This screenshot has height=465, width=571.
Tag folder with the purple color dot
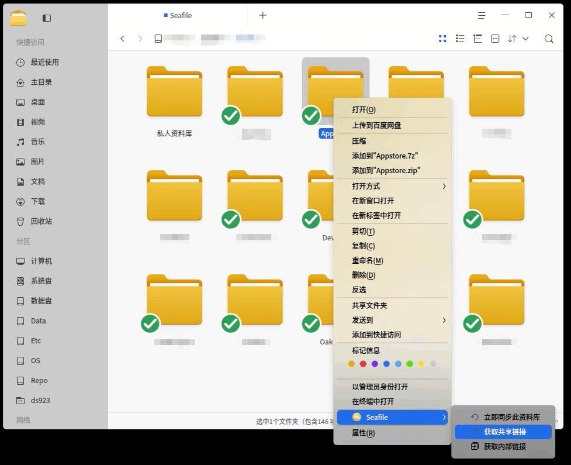[x=375, y=364]
